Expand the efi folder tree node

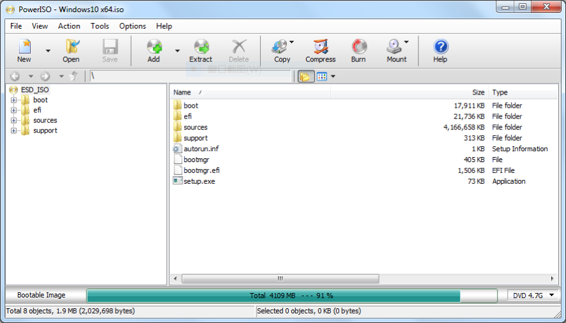[x=13, y=110]
